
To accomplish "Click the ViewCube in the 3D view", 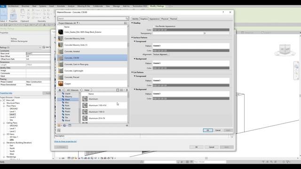I will tap(285, 49).
